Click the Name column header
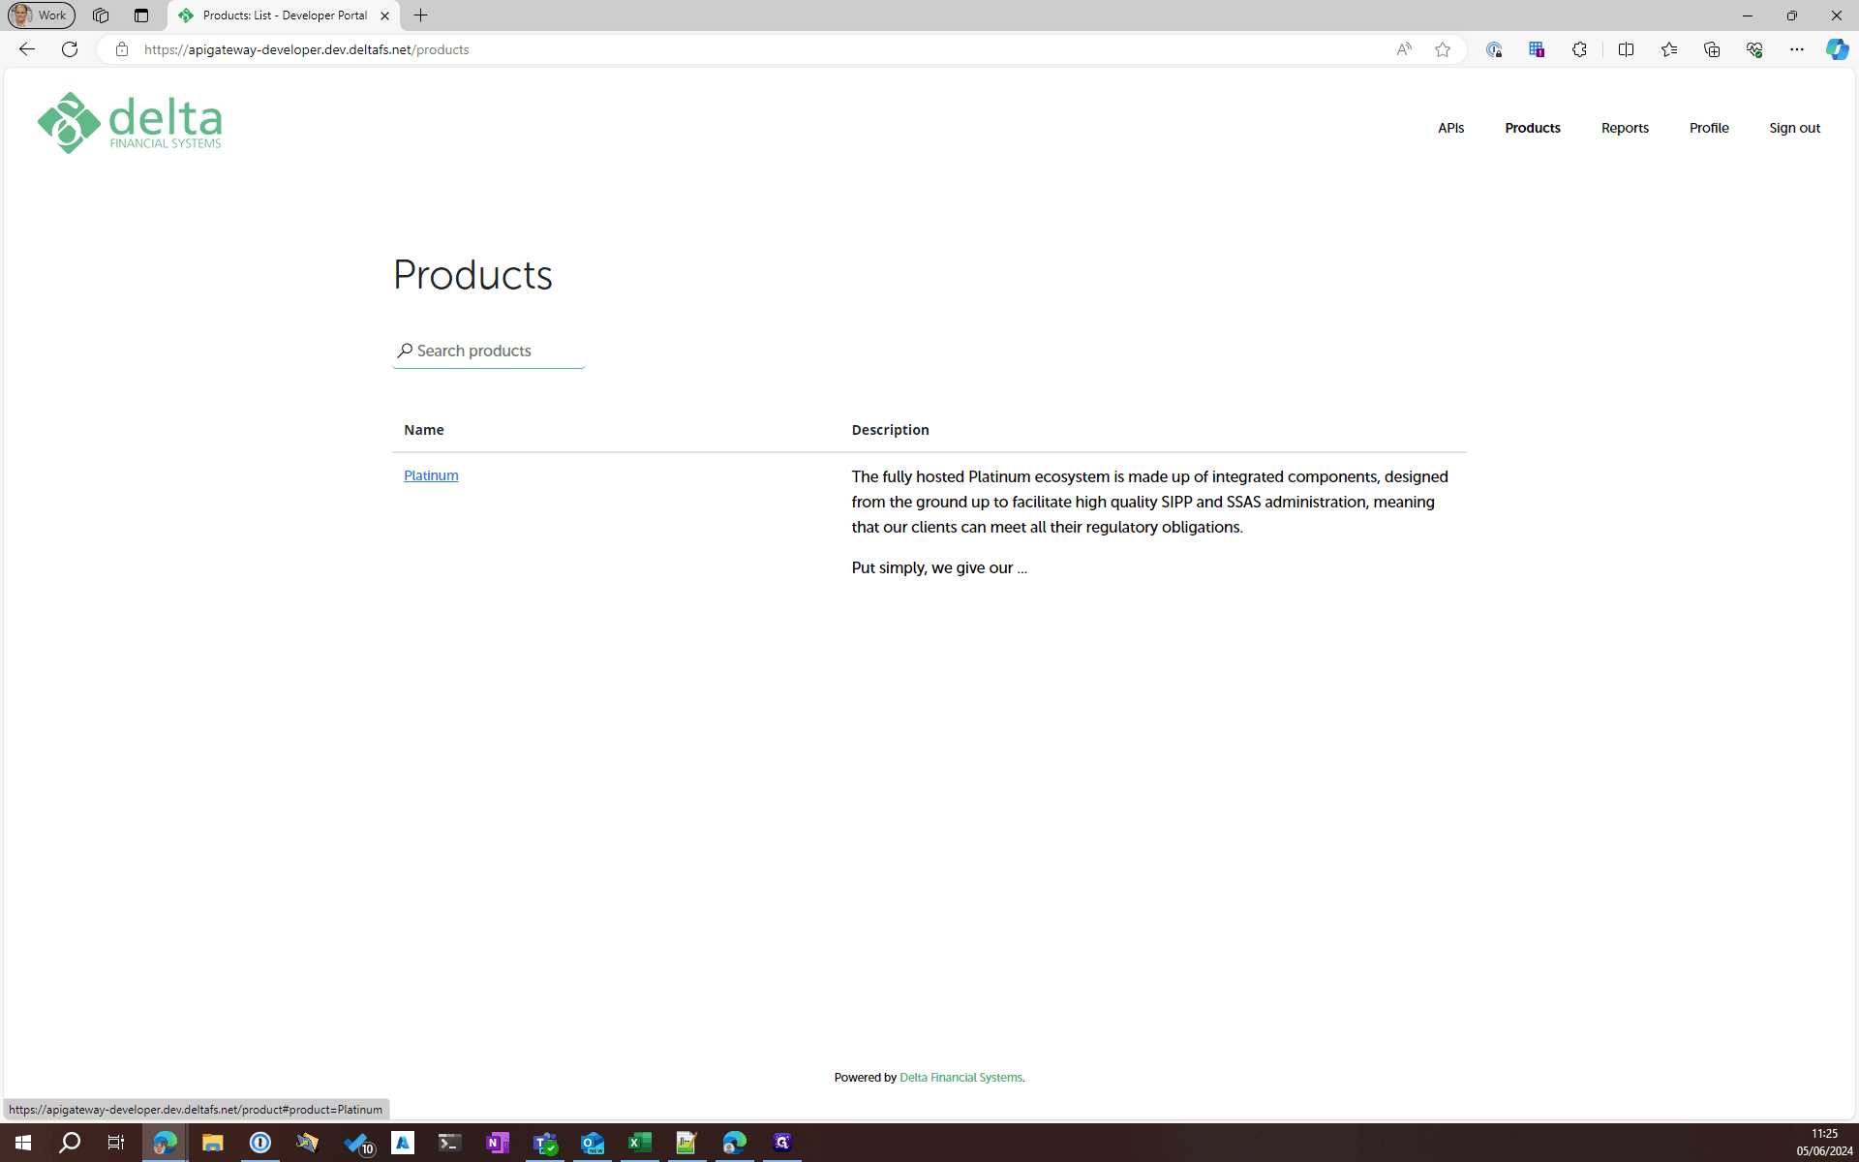The height and width of the screenshot is (1162, 1859). pos(424,430)
